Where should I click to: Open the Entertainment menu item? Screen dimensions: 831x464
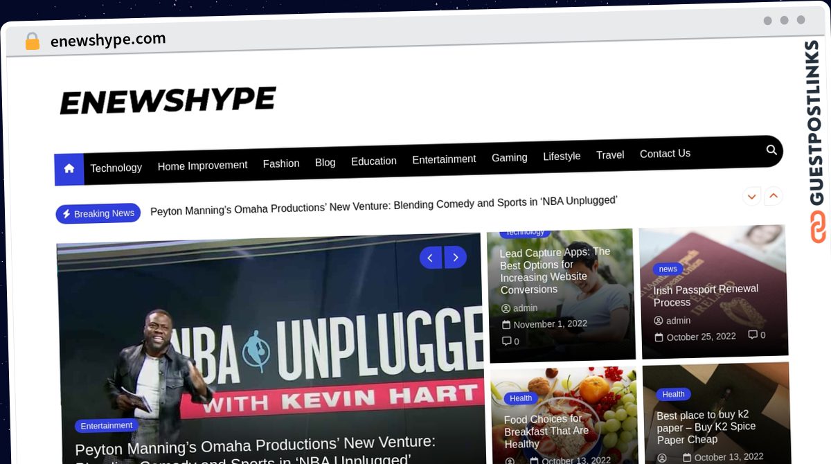pos(444,159)
